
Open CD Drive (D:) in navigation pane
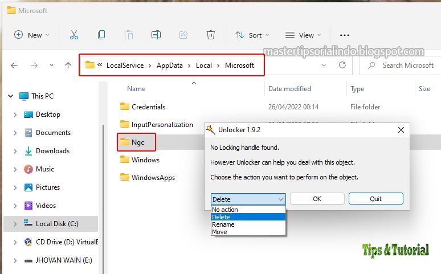[61, 242]
